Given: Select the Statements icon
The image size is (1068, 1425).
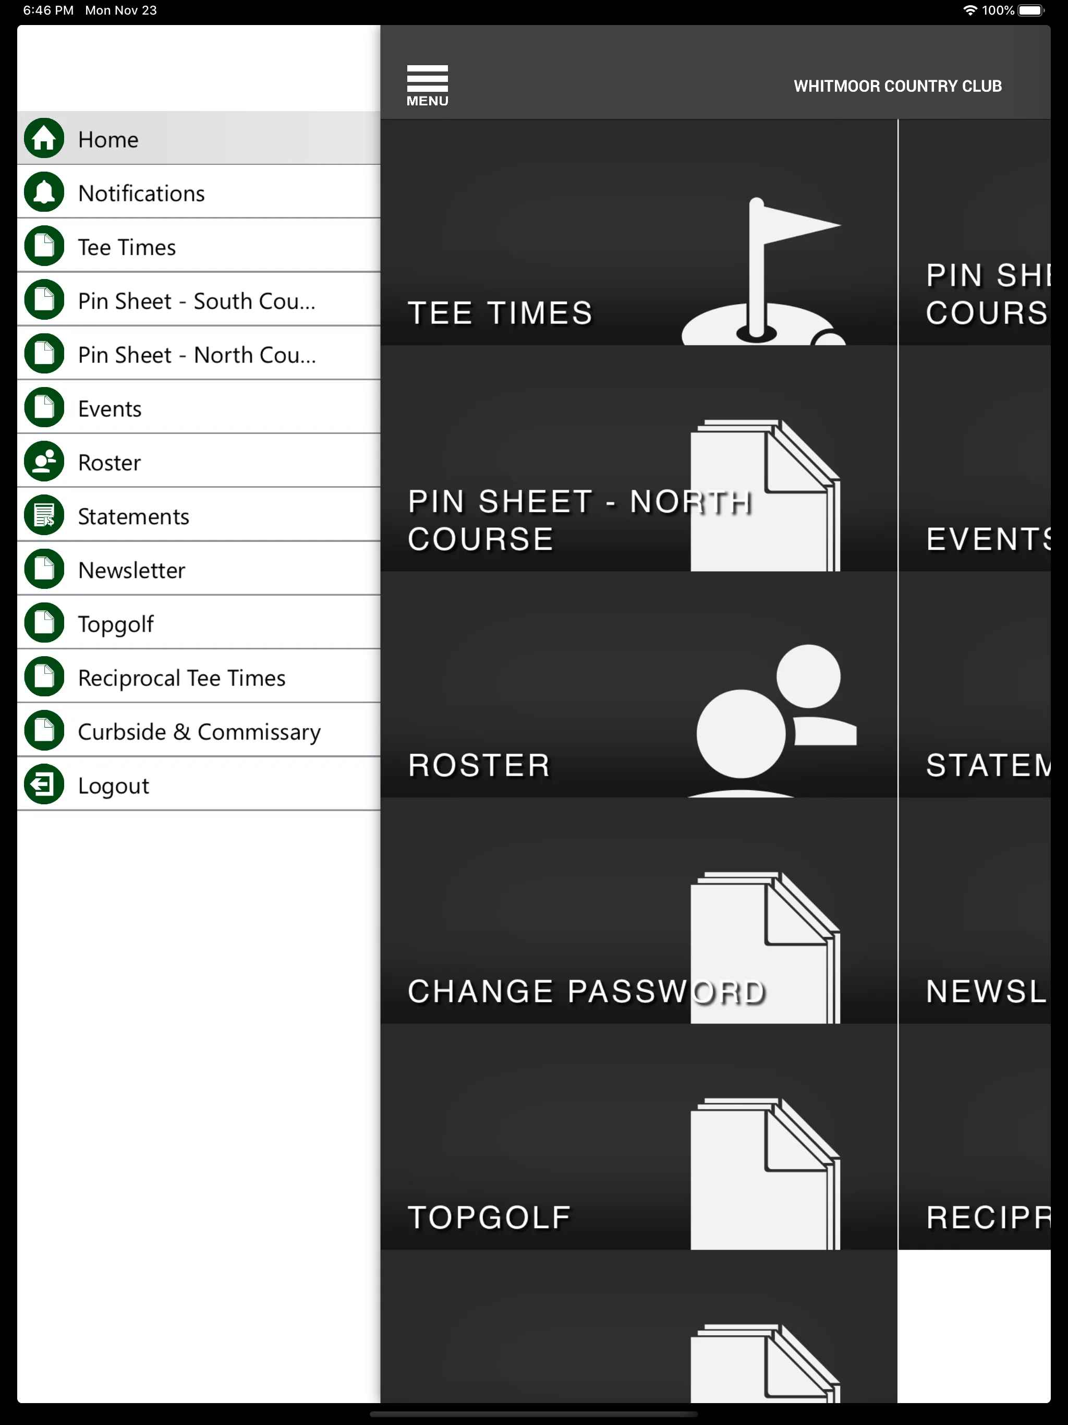Looking at the screenshot, I should (x=45, y=516).
